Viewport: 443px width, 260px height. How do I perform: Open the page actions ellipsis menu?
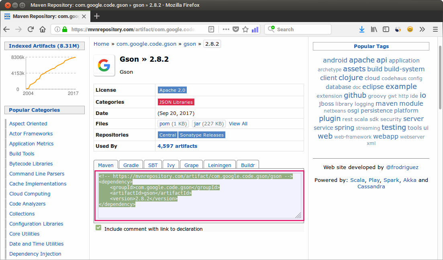pyautogui.click(x=225, y=29)
